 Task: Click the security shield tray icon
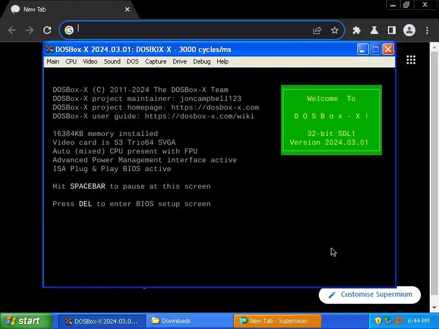(x=378, y=321)
